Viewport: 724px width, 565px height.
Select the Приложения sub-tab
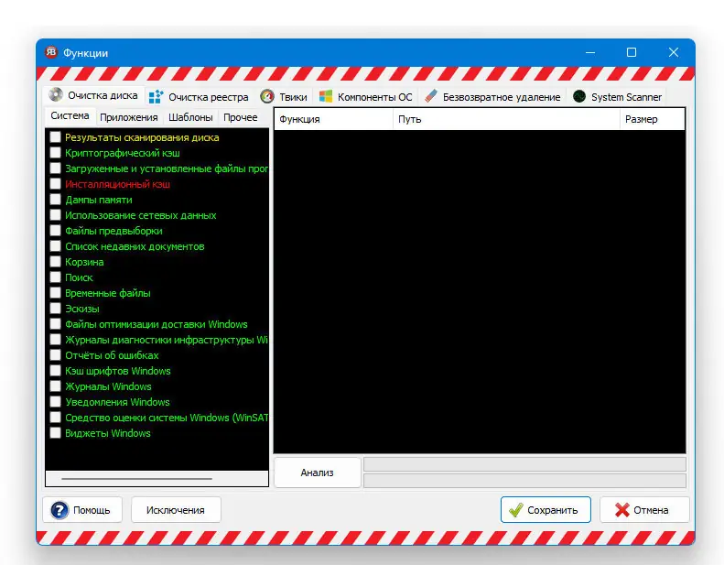129,117
